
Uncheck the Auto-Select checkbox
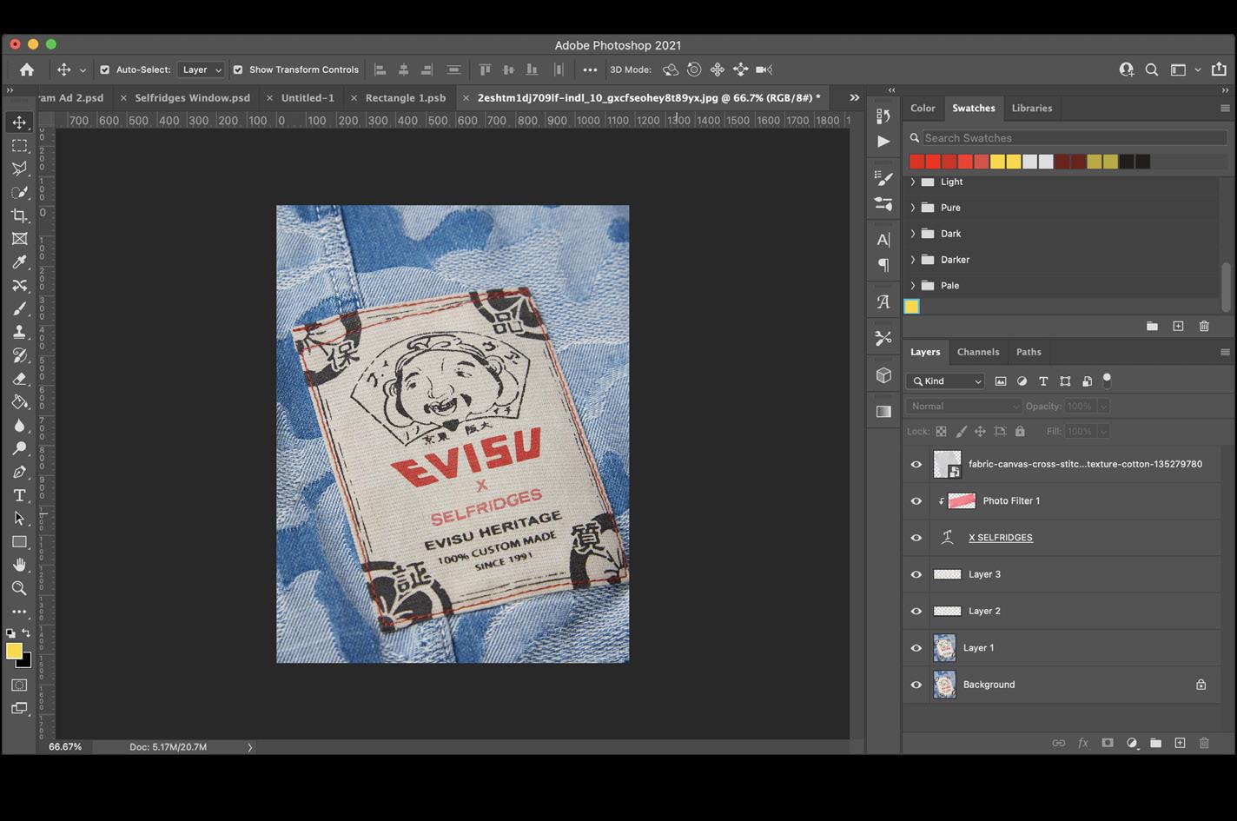coord(105,70)
